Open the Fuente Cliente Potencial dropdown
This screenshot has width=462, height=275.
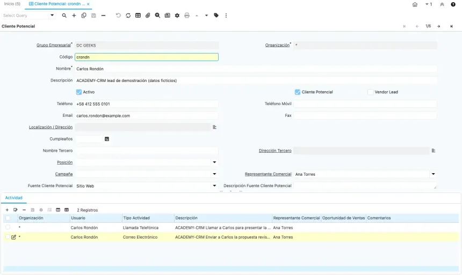214,186
